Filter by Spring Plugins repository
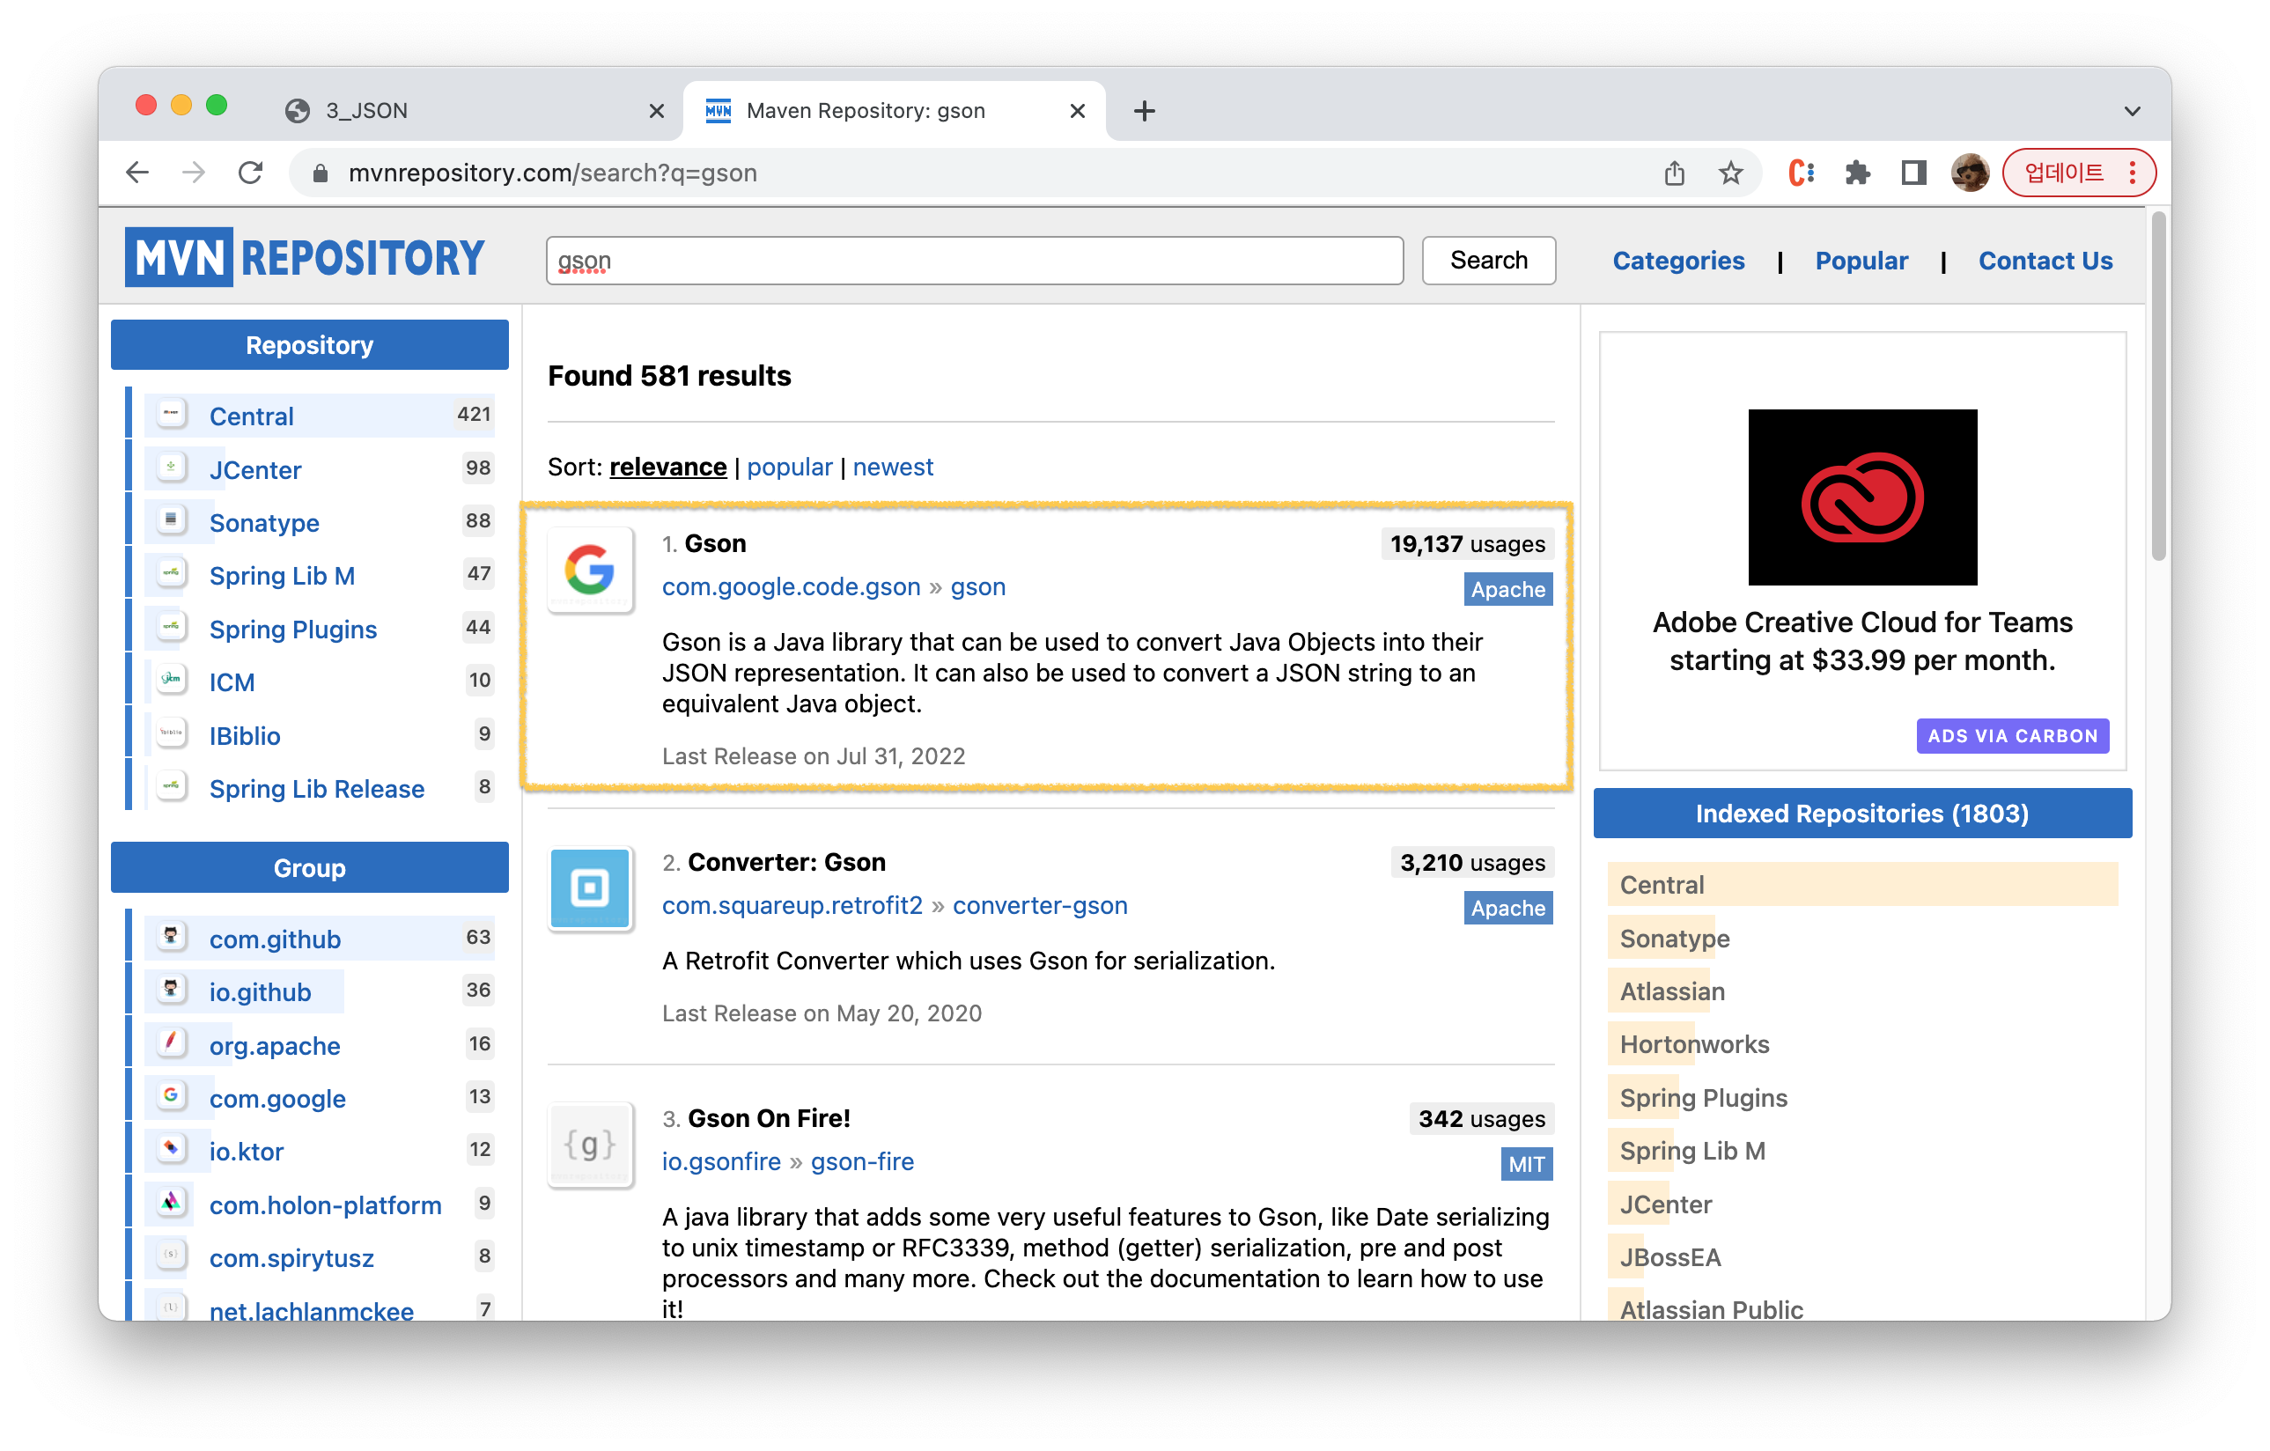Screen dimensions: 2270x1451 [292, 629]
